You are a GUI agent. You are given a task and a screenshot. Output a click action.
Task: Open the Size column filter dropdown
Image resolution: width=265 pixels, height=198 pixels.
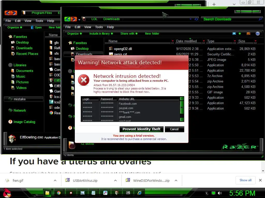(255, 41)
